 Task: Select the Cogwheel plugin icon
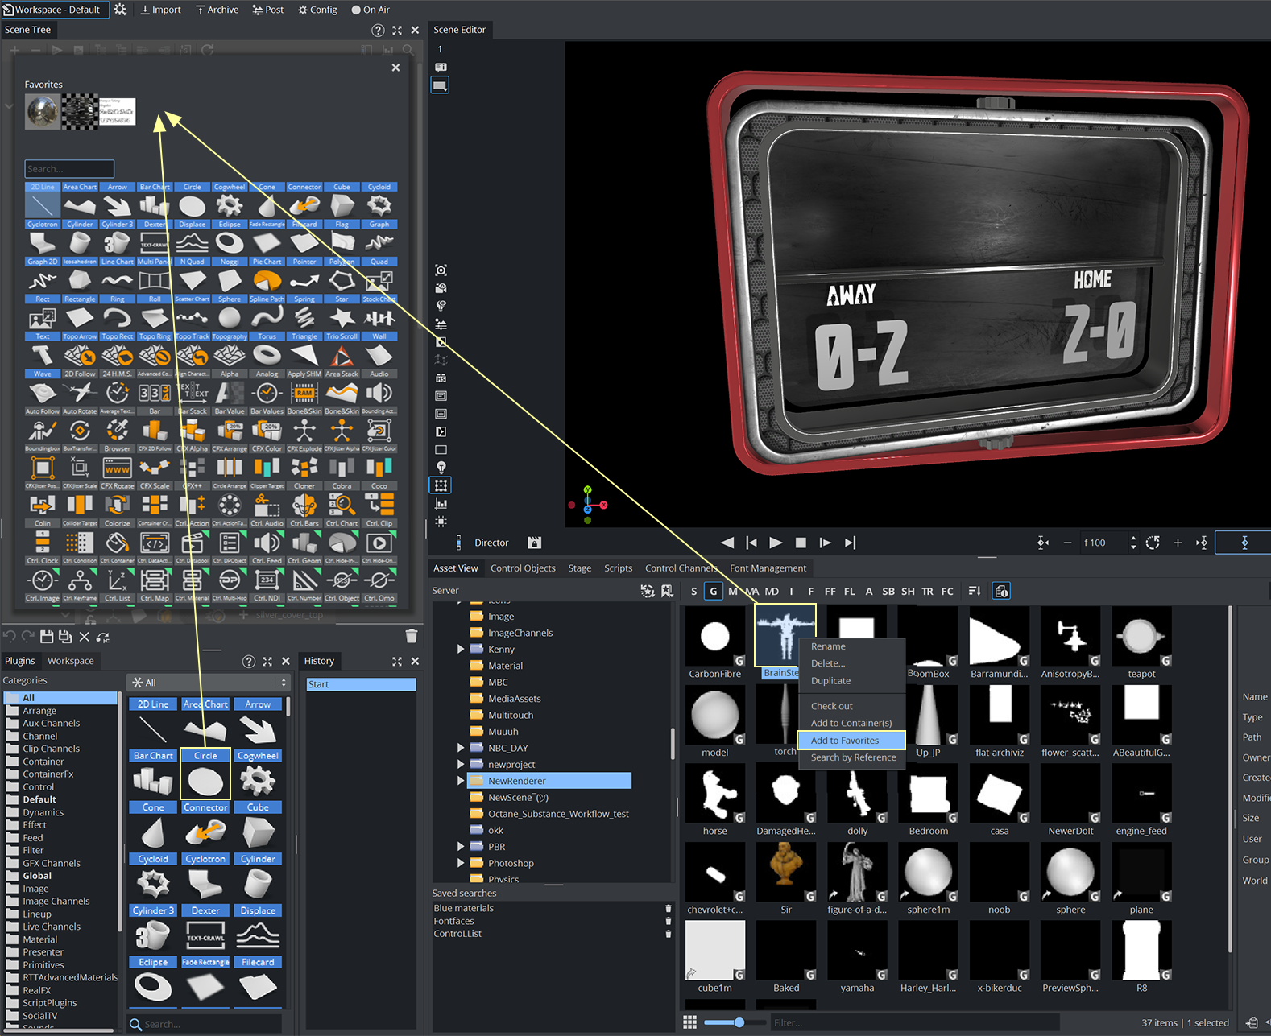point(258,780)
